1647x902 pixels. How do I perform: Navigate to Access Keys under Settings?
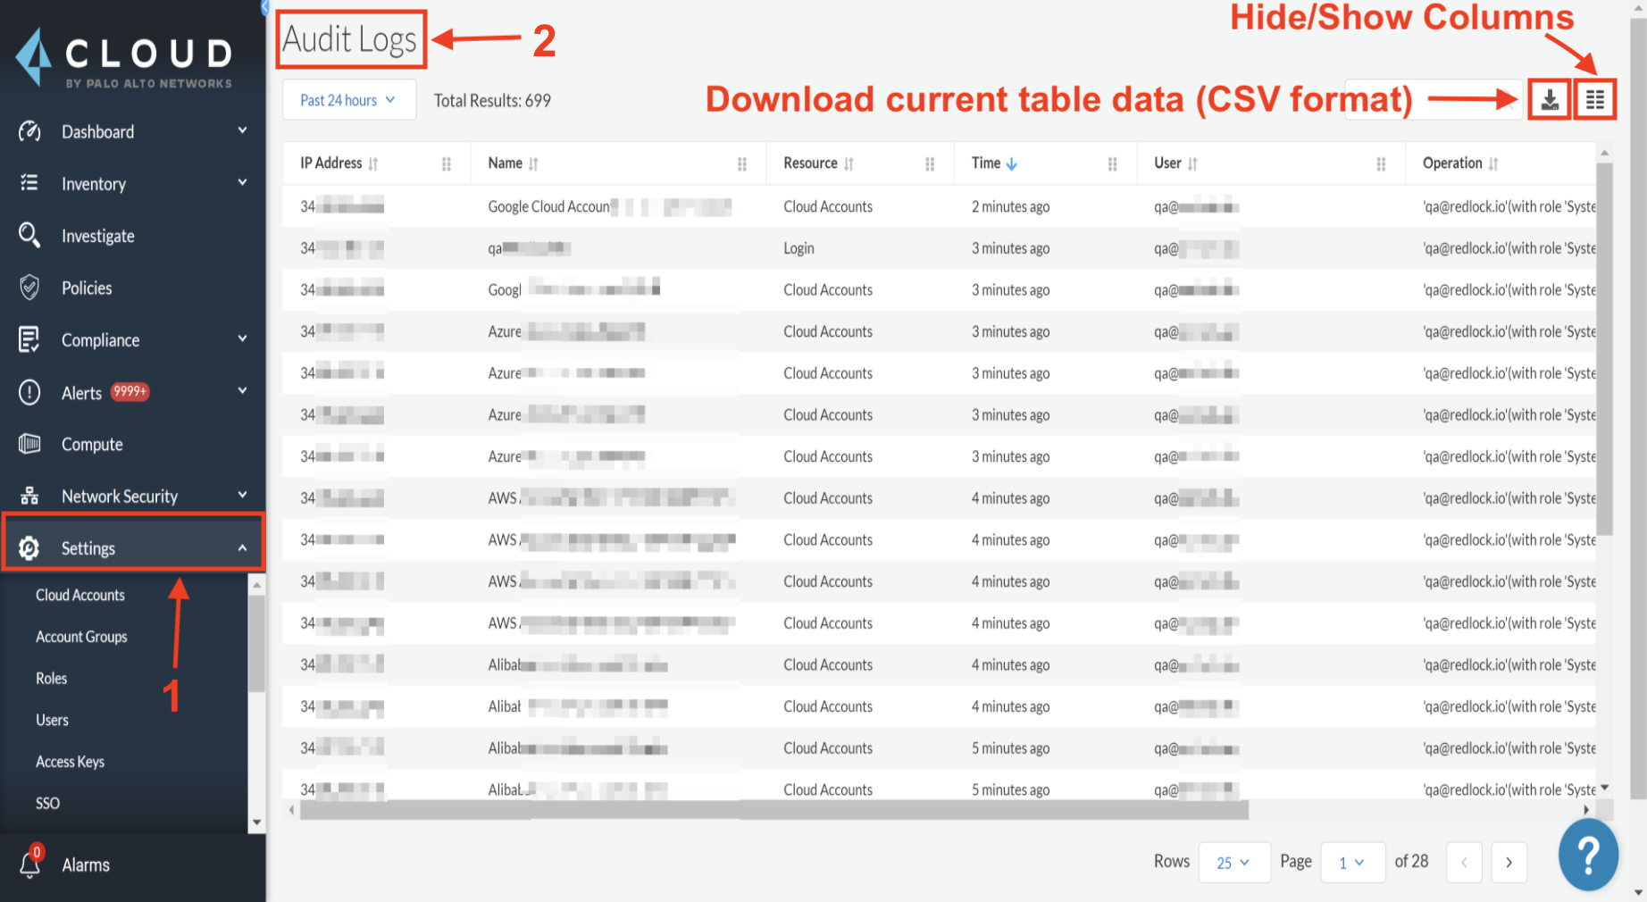pyautogui.click(x=70, y=761)
